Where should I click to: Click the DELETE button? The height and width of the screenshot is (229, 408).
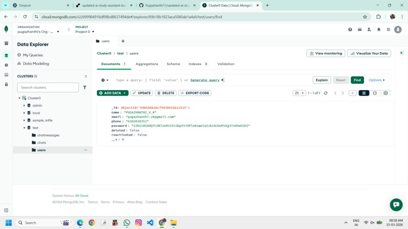point(166,93)
